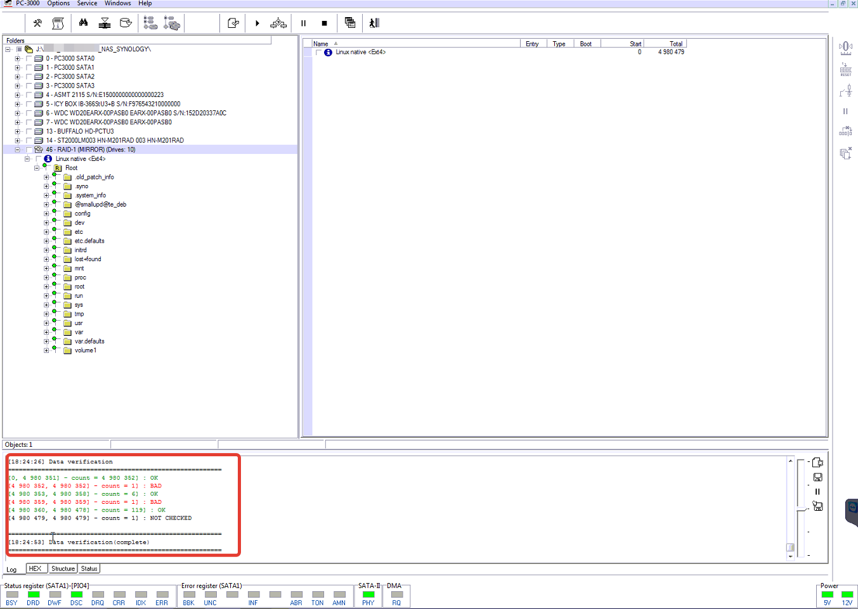Pause the running task in main toolbar
Viewport: 858px width, 609px height.
pyautogui.click(x=303, y=23)
